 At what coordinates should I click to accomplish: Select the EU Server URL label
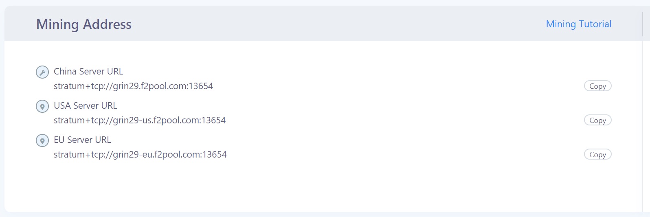click(82, 140)
